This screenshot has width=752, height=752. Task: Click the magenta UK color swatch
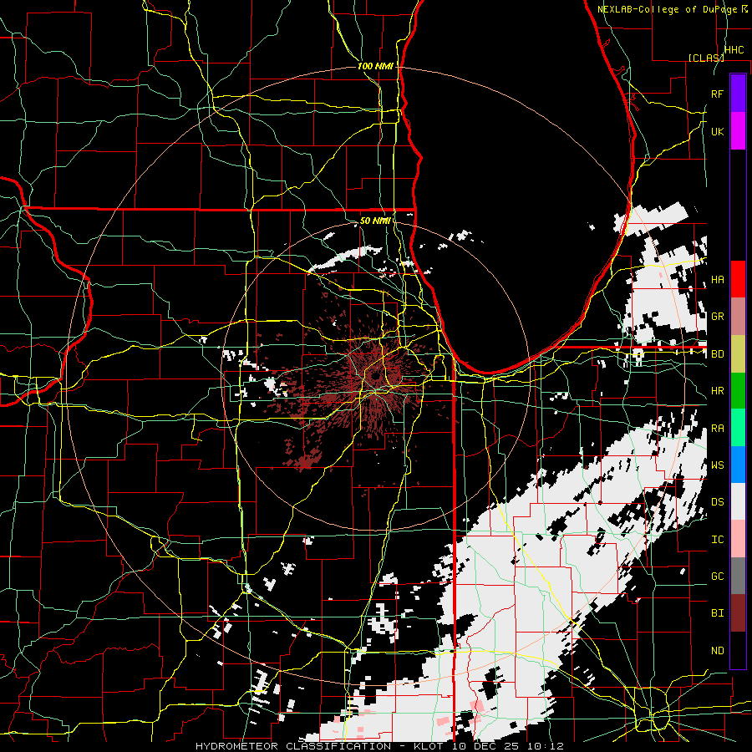tap(738, 131)
